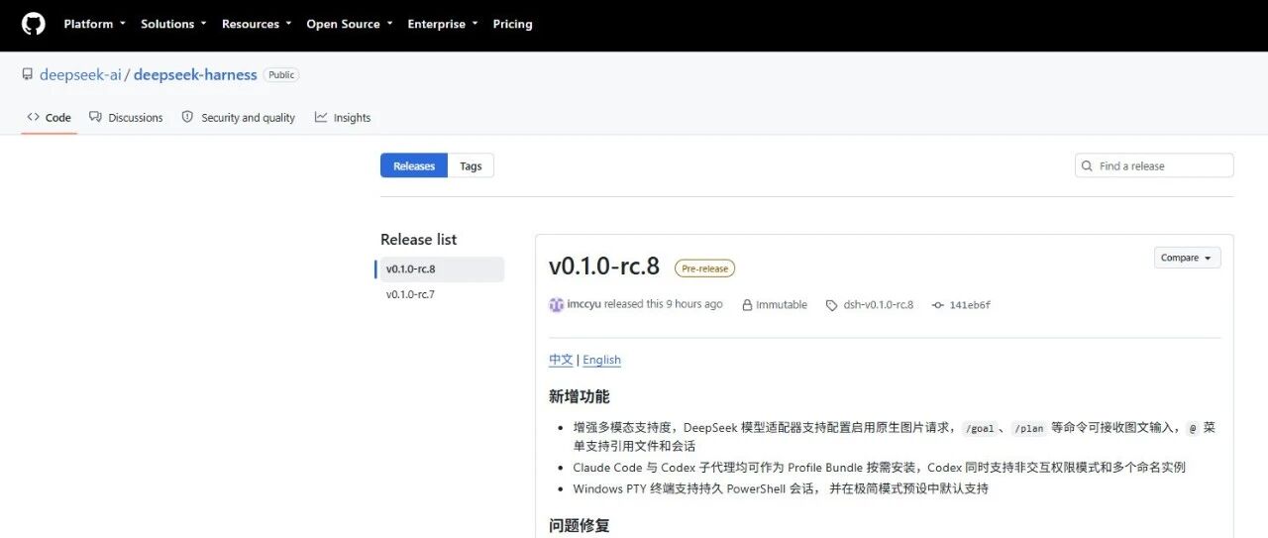This screenshot has height=538, width=1268.
Task: Click the Security shield icon
Action: click(x=187, y=117)
